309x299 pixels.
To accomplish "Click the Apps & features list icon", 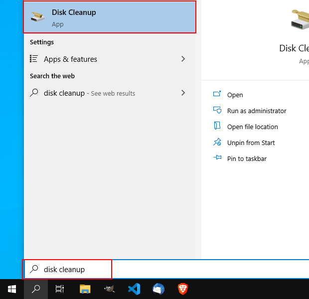I will pyautogui.click(x=34, y=59).
